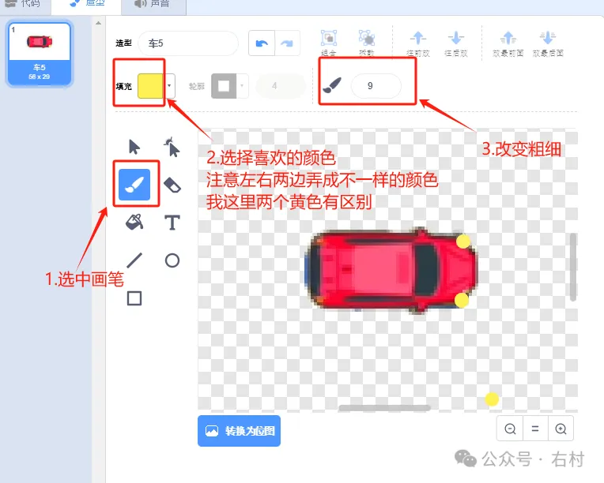Reset canvas zoom with equals button
The height and width of the screenshot is (483, 604).
tap(535, 429)
